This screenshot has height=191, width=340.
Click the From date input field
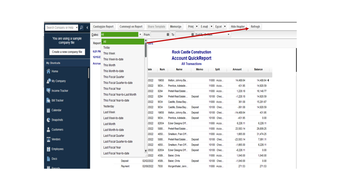click(159, 34)
